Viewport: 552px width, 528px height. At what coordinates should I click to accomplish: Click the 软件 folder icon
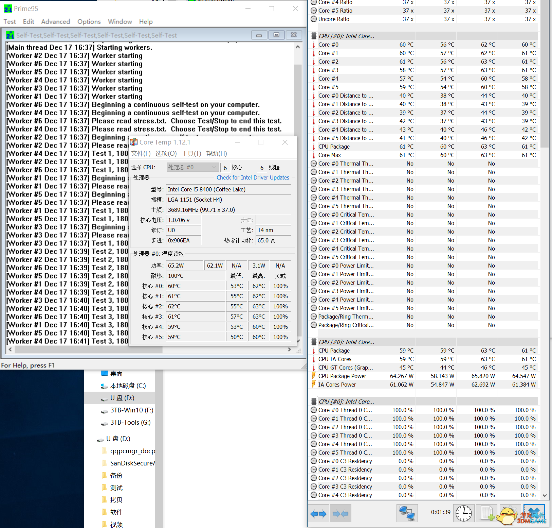(104, 512)
